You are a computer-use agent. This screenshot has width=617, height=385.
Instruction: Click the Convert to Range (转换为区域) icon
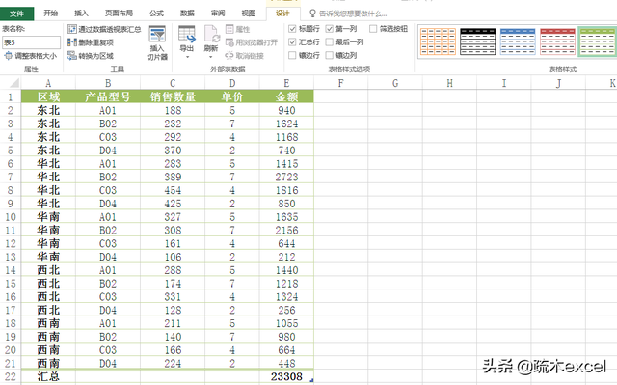coord(71,56)
